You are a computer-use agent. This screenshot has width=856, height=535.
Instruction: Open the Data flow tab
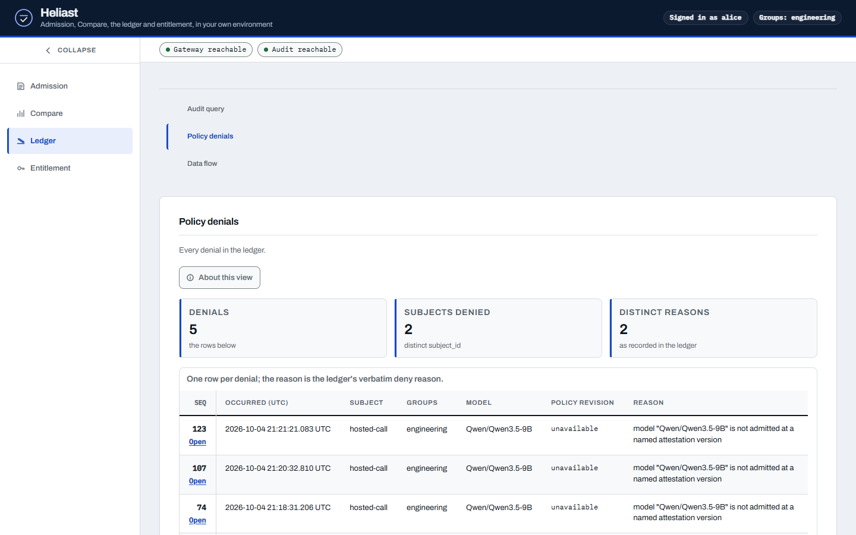202,163
